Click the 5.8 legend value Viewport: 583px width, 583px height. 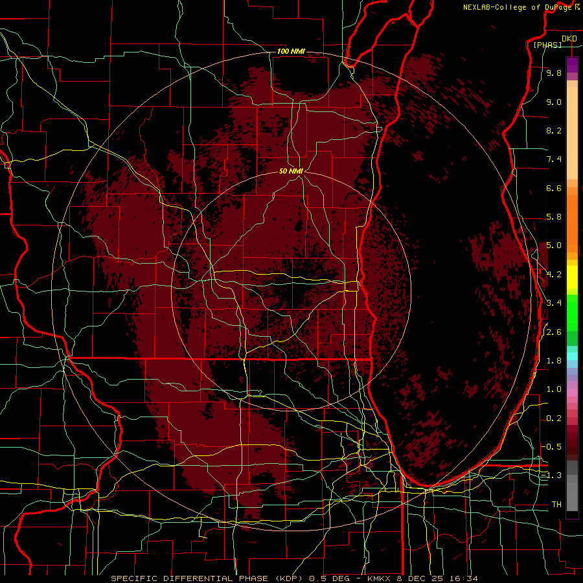pos(554,217)
